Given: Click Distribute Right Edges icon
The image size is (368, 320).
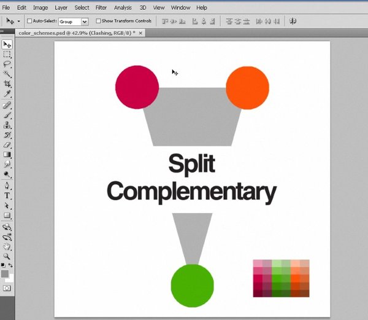Looking at the screenshot, I should (x=277, y=21).
